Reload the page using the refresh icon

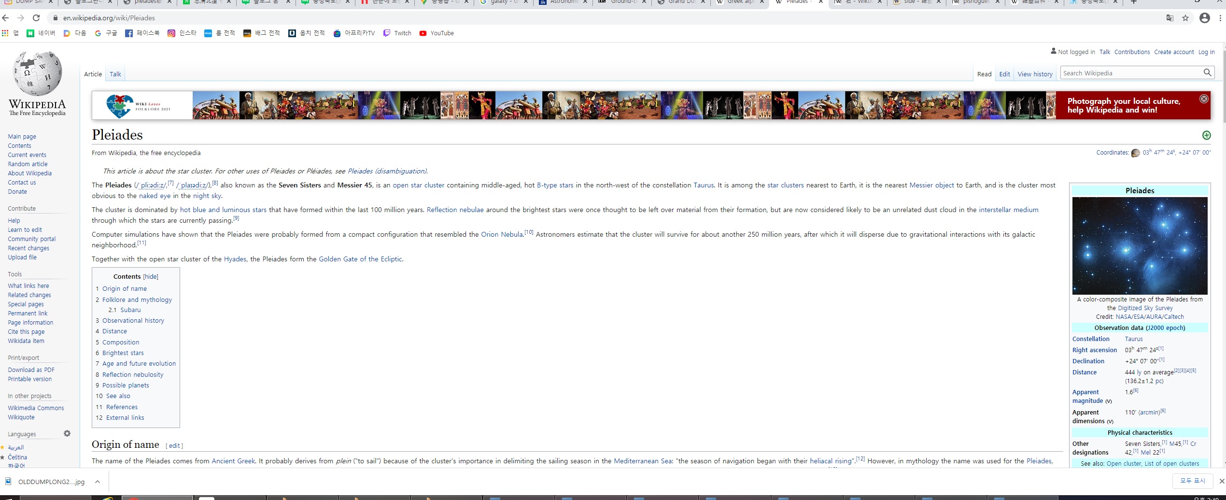tap(36, 18)
